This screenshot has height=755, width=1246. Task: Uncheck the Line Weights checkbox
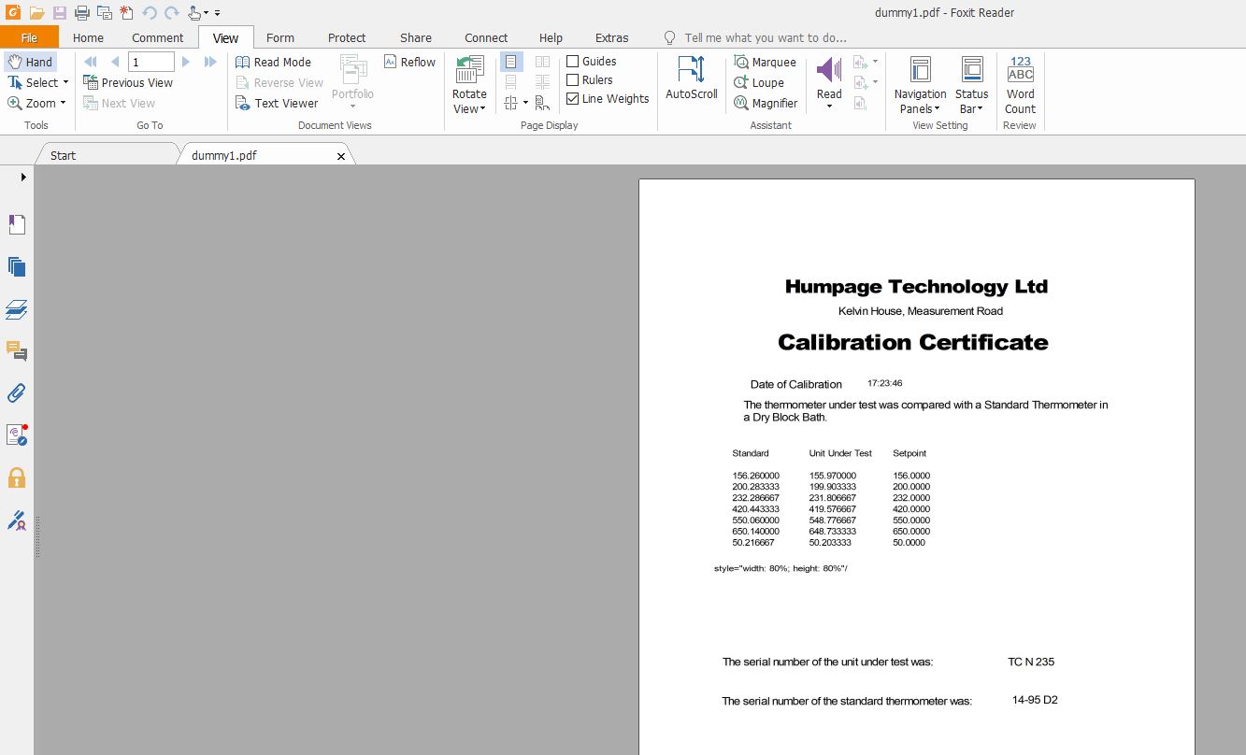tap(573, 99)
